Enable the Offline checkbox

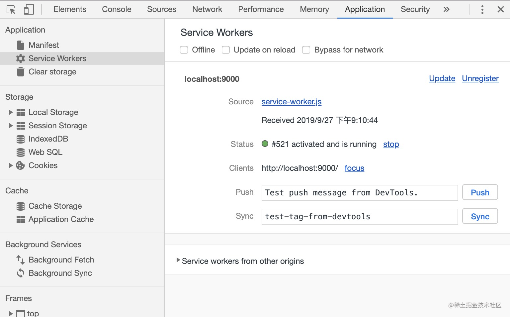pos(184,50)
